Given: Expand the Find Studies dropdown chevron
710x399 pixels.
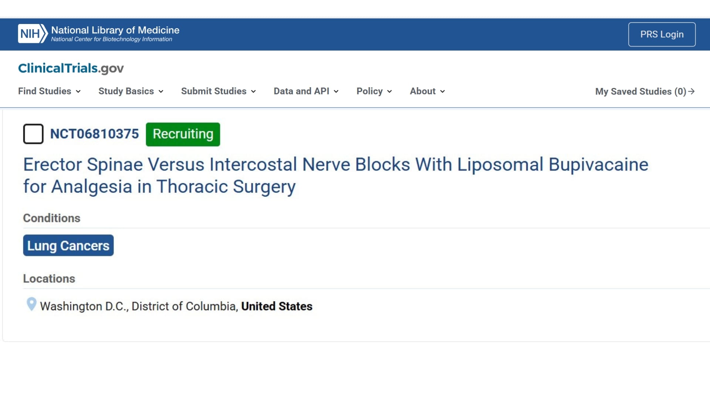Looking at the screenshot, I should click(x=78, y=92).
